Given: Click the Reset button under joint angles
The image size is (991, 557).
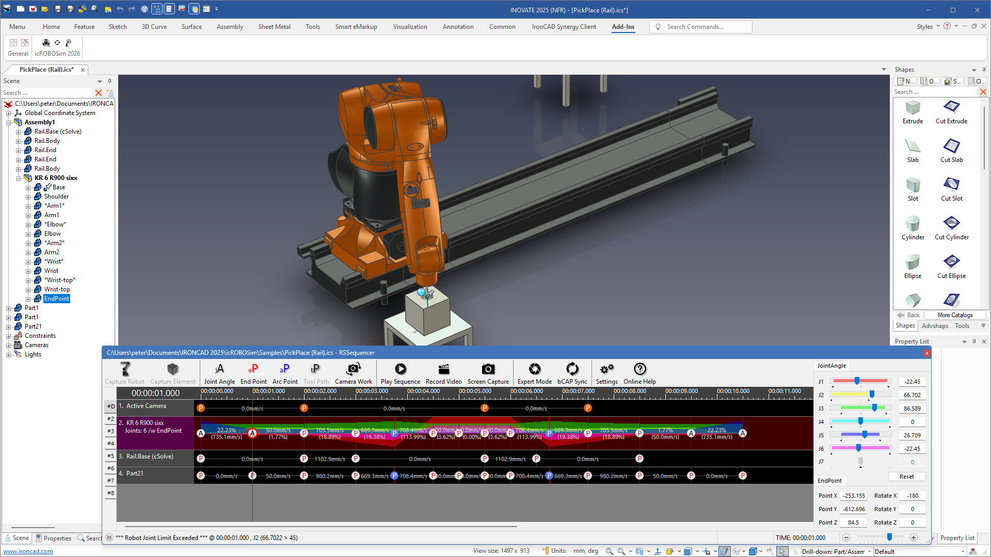Looking at the screenshot, I should [906, 477].
